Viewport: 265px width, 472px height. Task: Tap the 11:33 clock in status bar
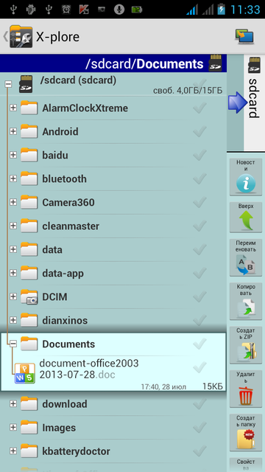(245, 10)
